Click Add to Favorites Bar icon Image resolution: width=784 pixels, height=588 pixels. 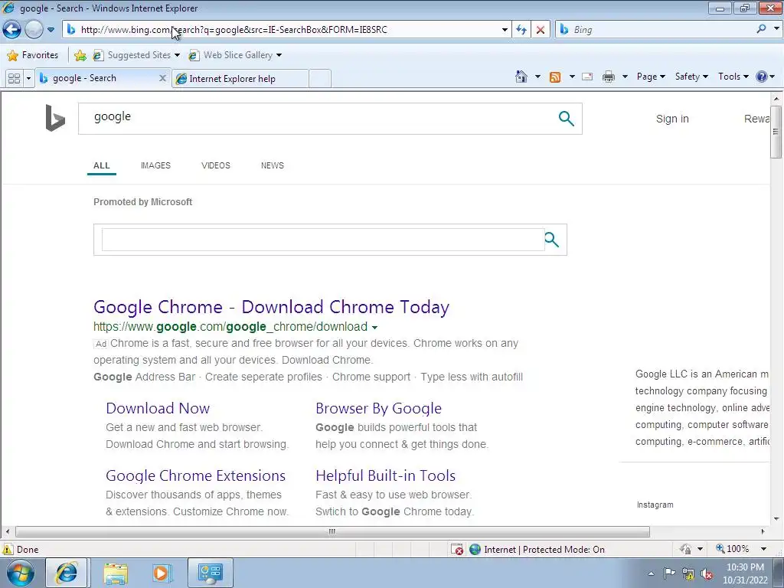coord(80,55)
